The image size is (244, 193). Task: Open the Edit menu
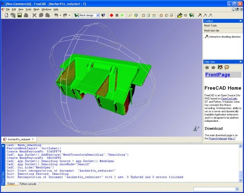click(14, 10)
